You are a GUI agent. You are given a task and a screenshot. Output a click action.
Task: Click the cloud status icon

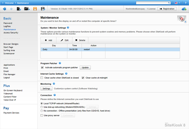pyautogui.click(x=184, y=9)
